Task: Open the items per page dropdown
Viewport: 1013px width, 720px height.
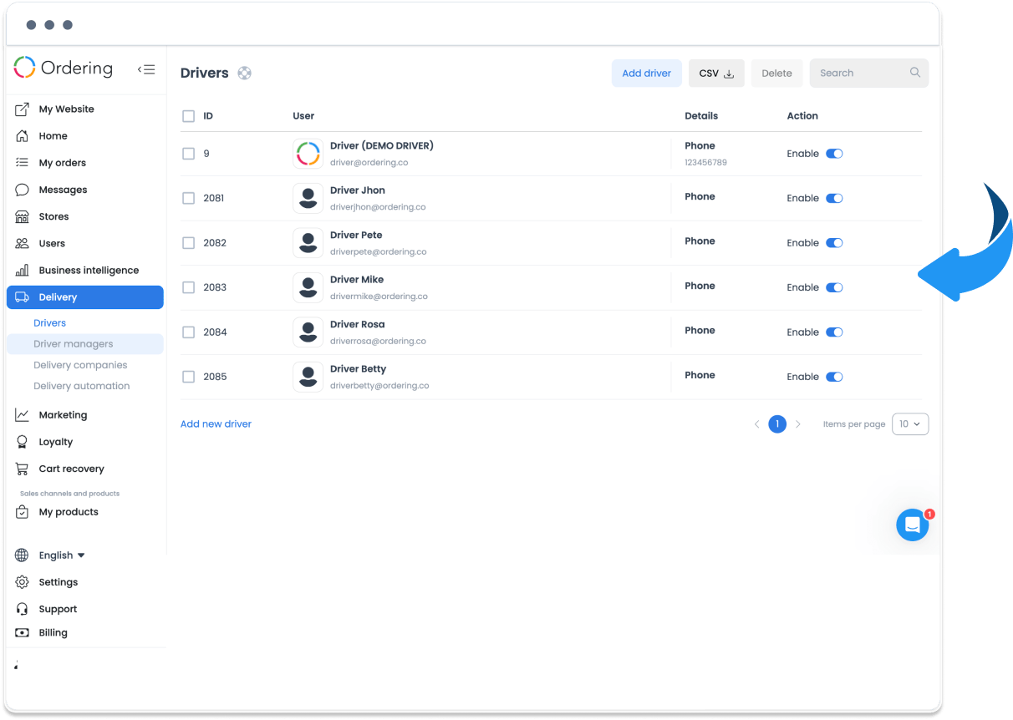Action: (x=910, y=424)
